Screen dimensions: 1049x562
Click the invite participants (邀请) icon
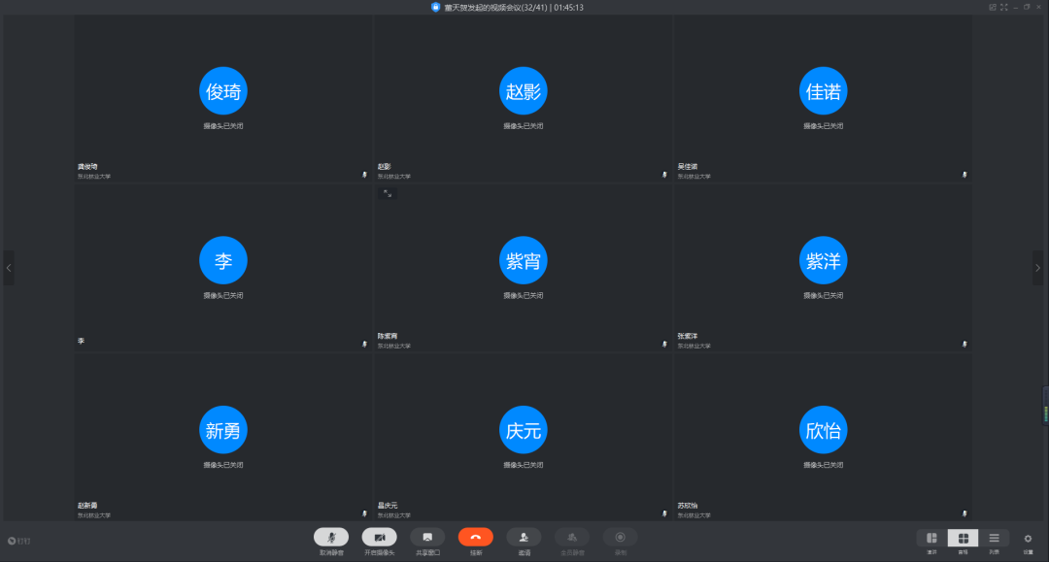tap(524, 537)
